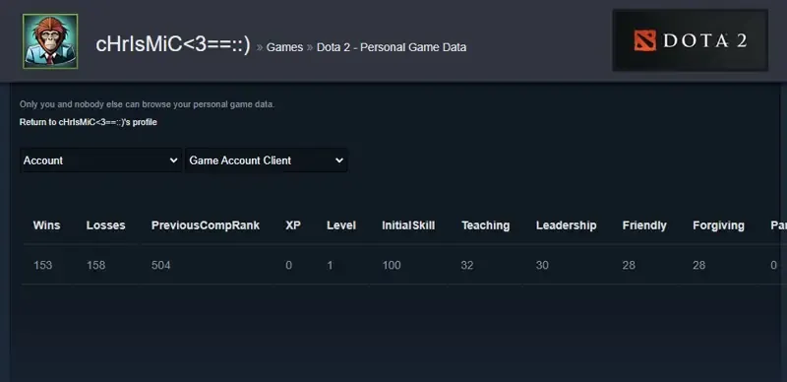Select the Losses column header
This screenshot has width=787, height=382.
click(x=106, y=225)
